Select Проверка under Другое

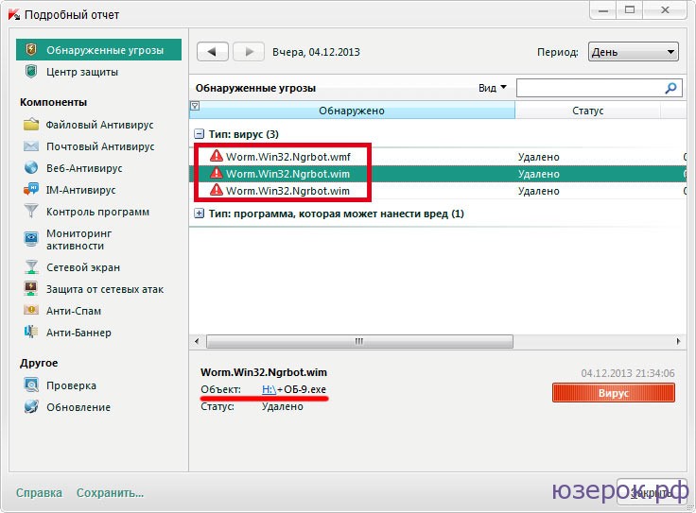click(71, 385)
